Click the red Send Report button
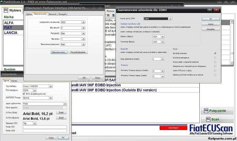 pos(173,128)
